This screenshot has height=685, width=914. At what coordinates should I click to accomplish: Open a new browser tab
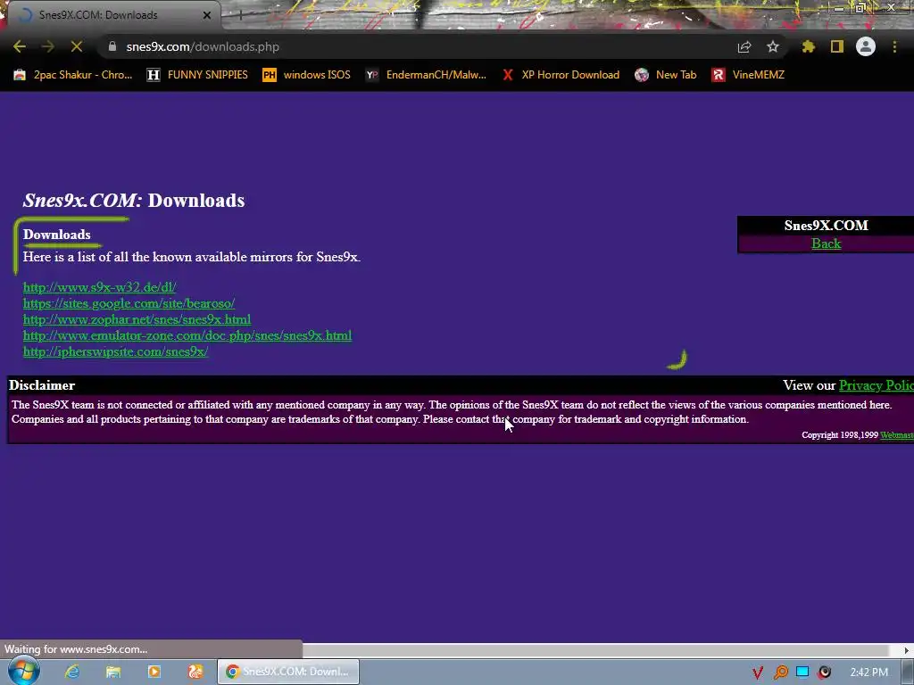click(x=239, y=16)
